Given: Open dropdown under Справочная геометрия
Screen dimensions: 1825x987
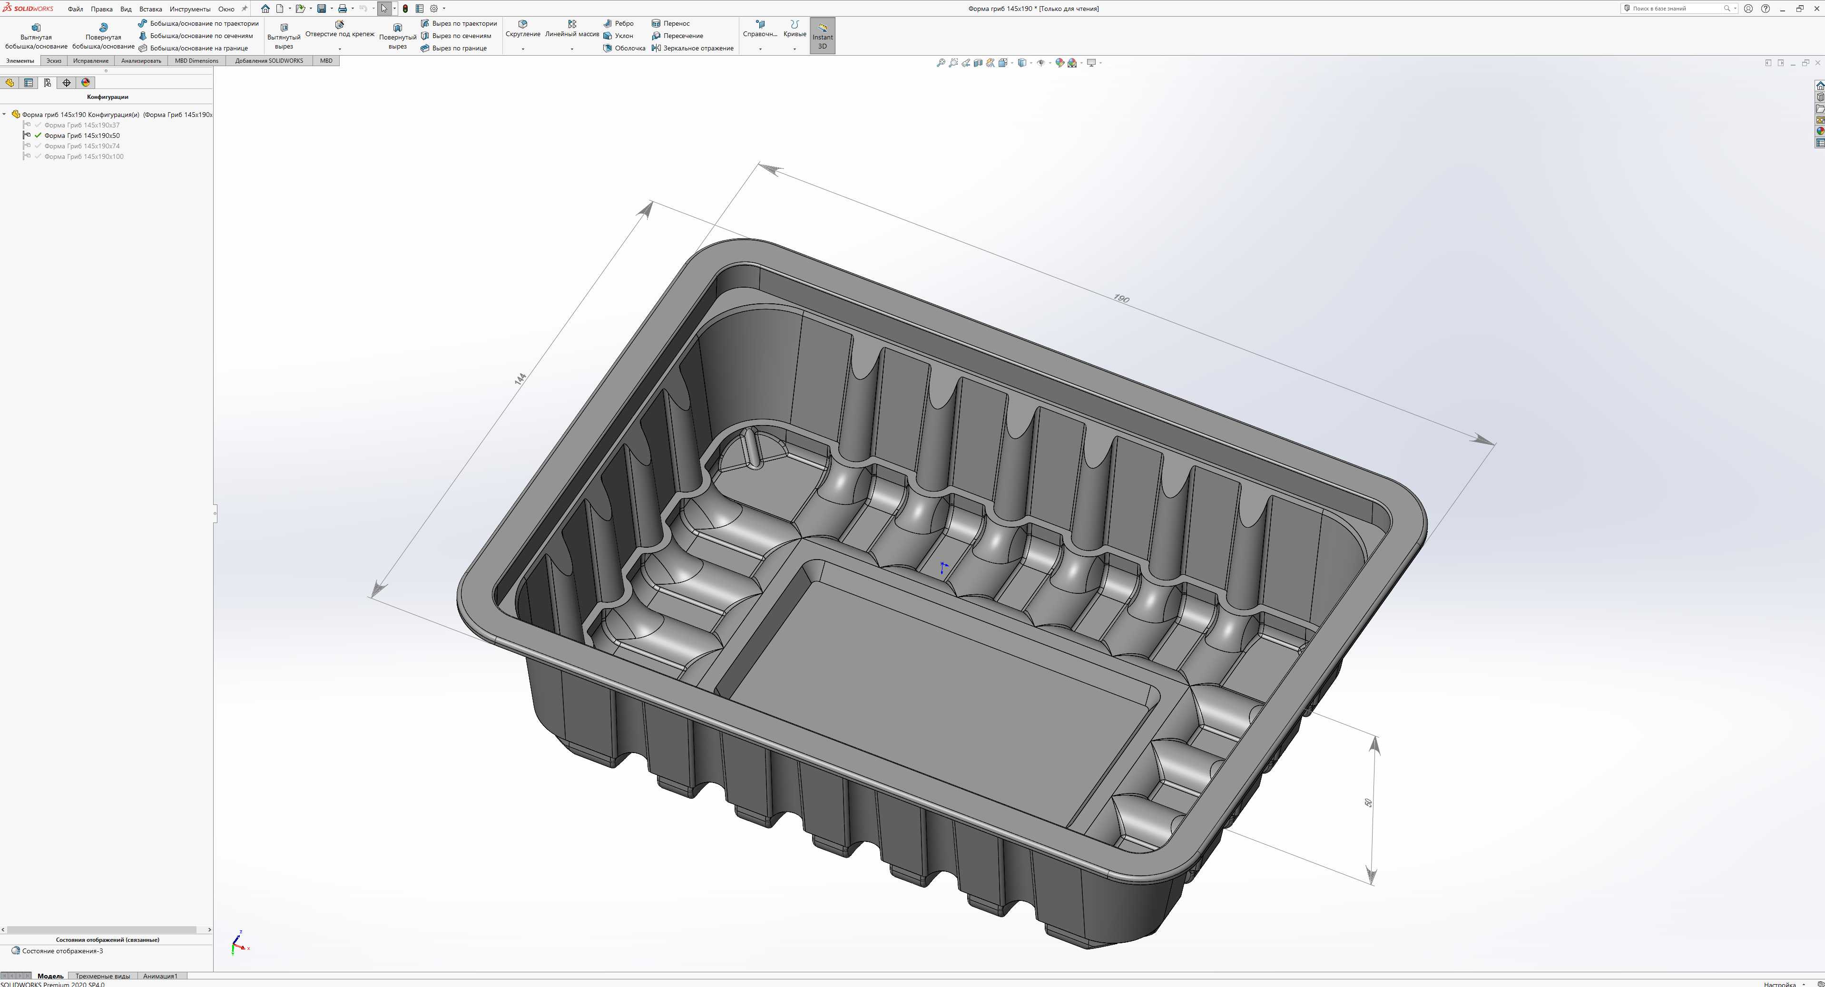Looking at the screenshot, I should (760, 49).
